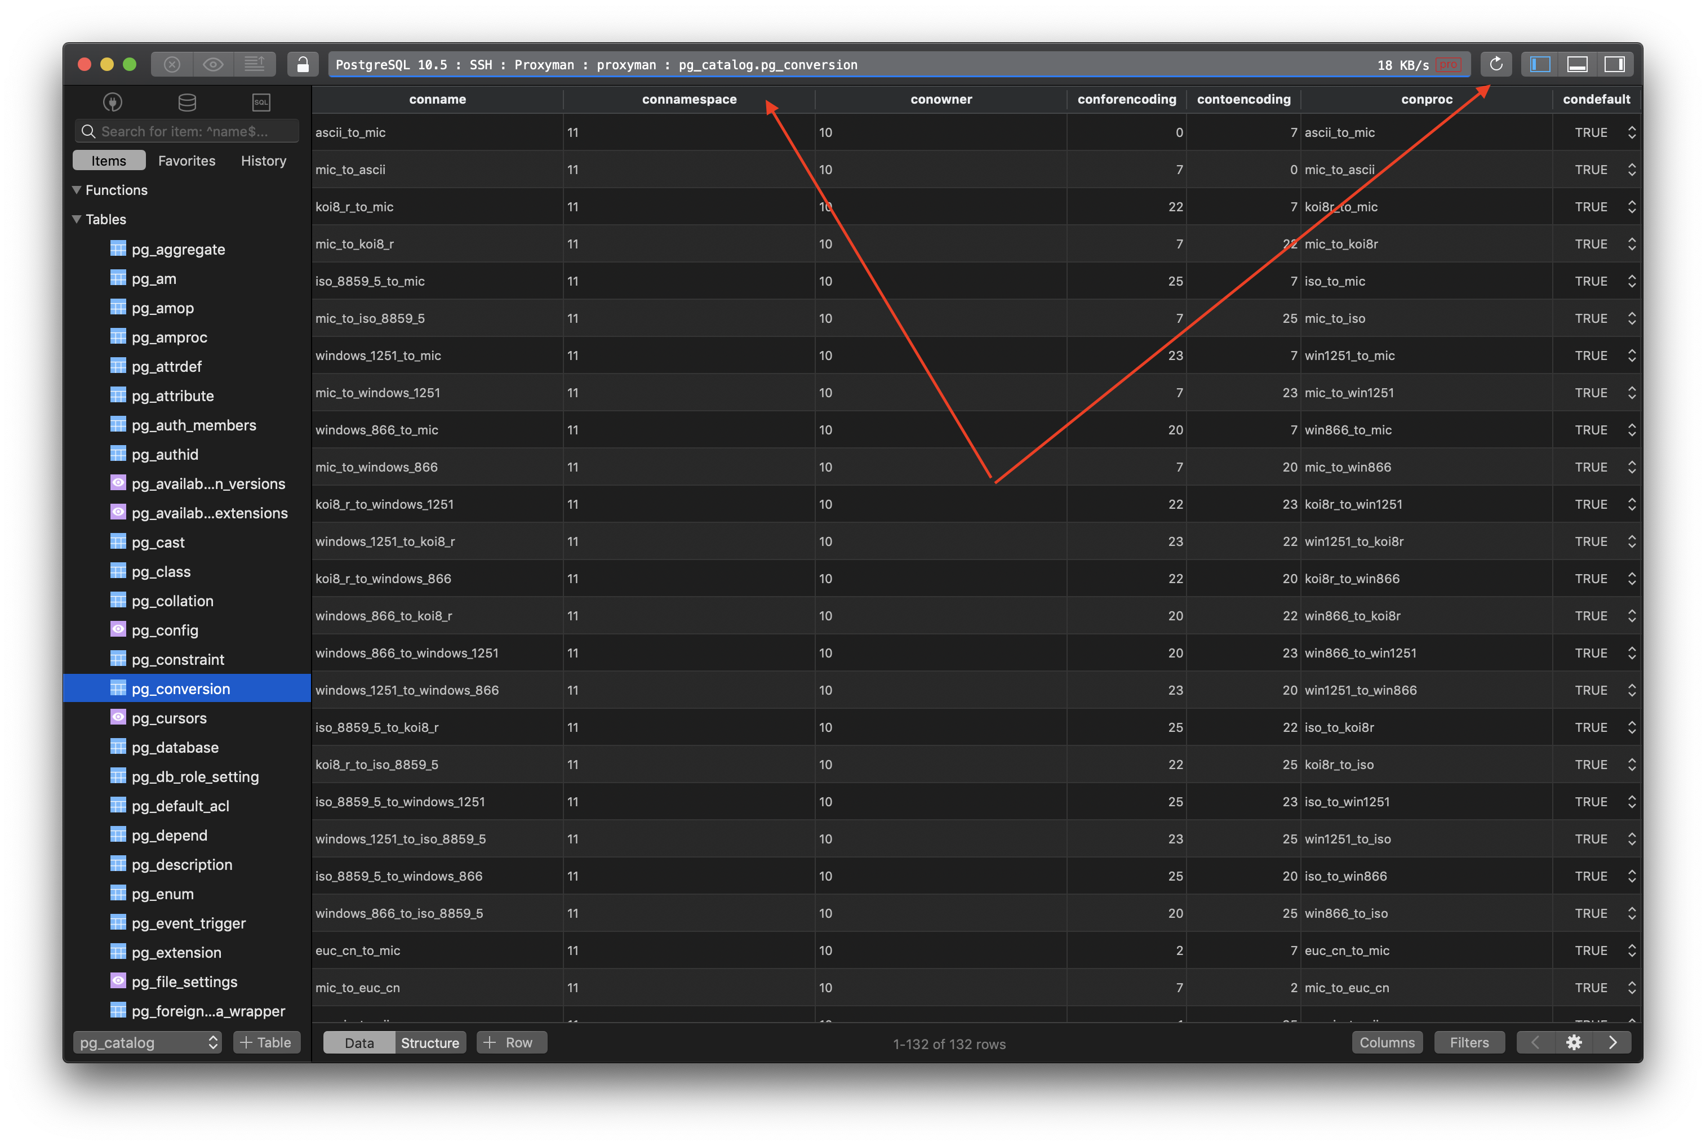Collapse the Functions section
Screen dimensions: 1706x1146
pos(77,190)
